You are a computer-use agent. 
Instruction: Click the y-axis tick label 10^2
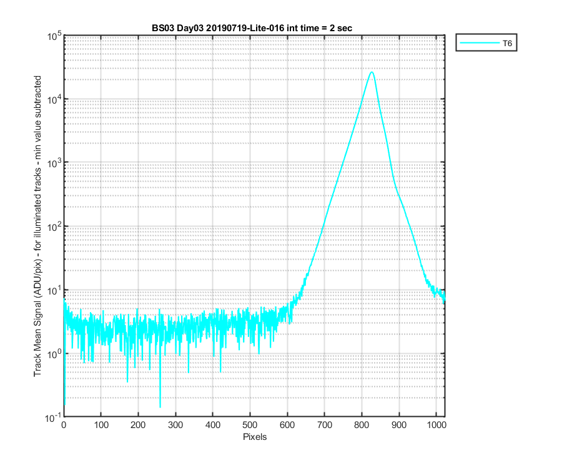point(54,227)
